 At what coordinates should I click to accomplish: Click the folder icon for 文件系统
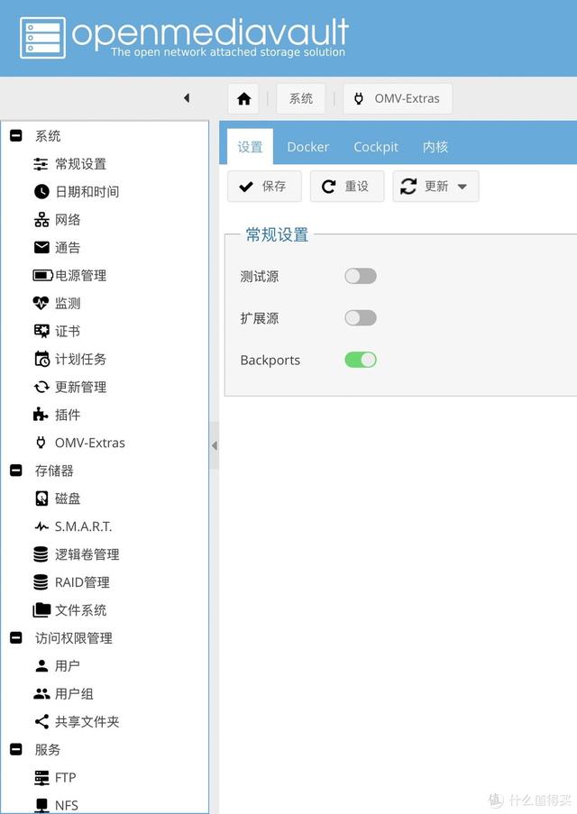tap(41, 610)
